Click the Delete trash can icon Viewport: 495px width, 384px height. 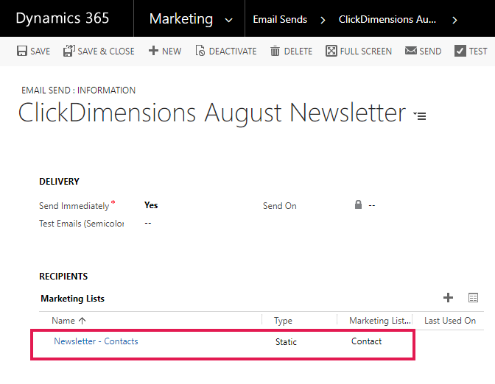[x=275, y=51]
